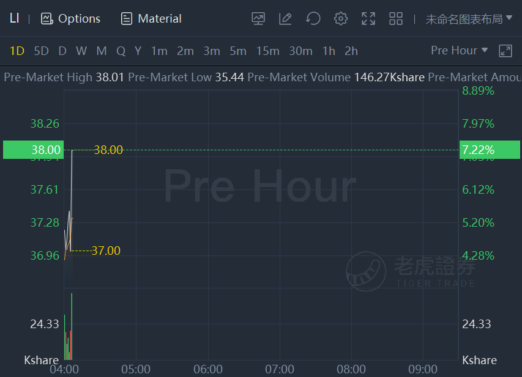This screenshot has width=522, height=377.
Task: Pop out the chart window
Action: point(505,51)
